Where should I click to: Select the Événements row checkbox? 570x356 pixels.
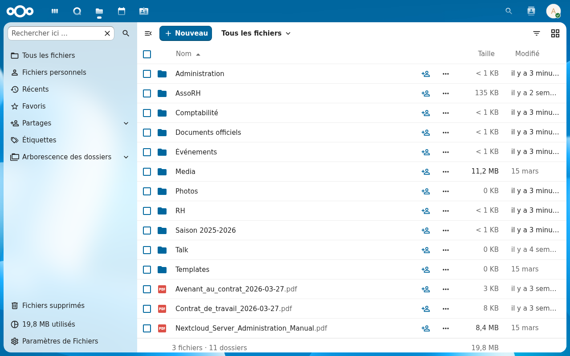[147, 152]
